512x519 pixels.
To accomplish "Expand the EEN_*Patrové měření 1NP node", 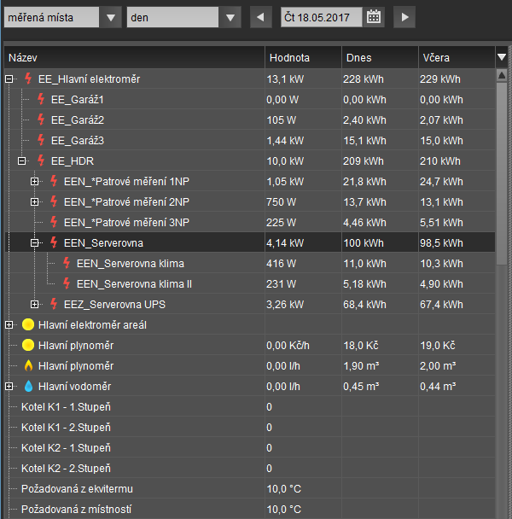I will (35, 182).
